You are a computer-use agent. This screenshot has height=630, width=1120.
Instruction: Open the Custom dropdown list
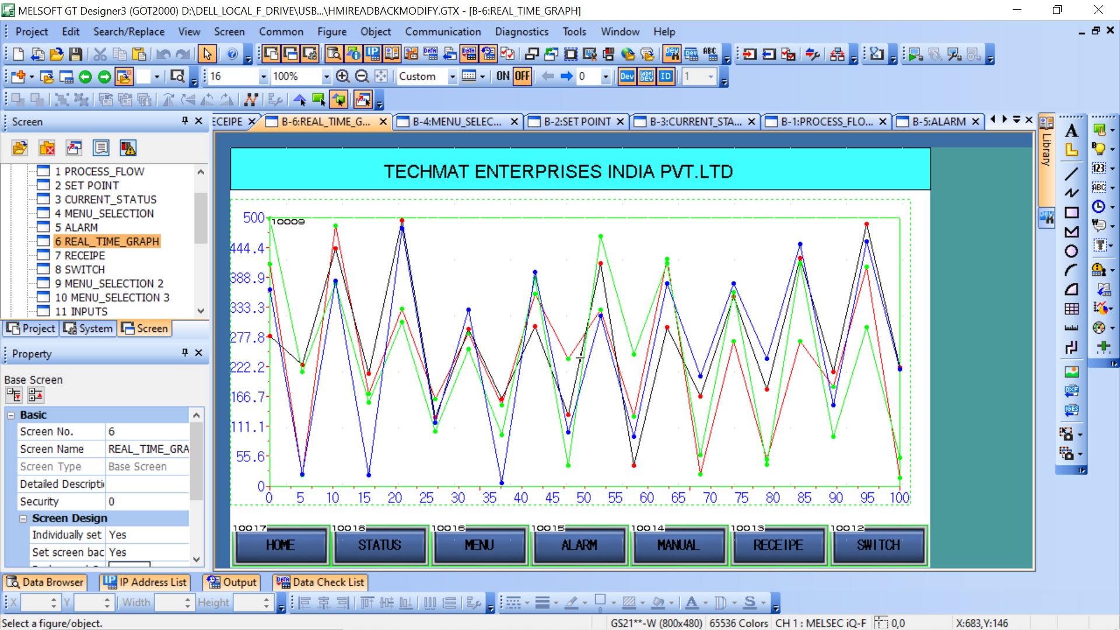click(x=452, y=76)
